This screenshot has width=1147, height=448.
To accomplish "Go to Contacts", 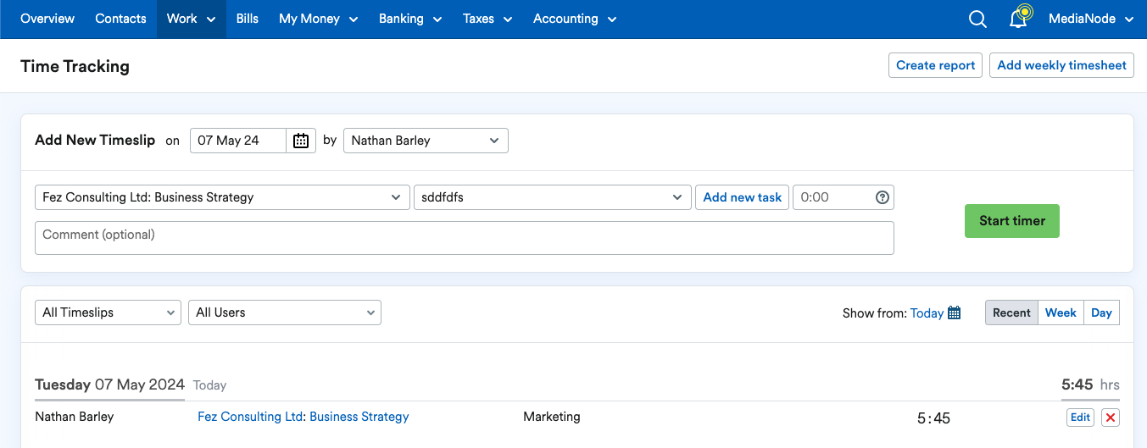I will (x=120, y=19).
